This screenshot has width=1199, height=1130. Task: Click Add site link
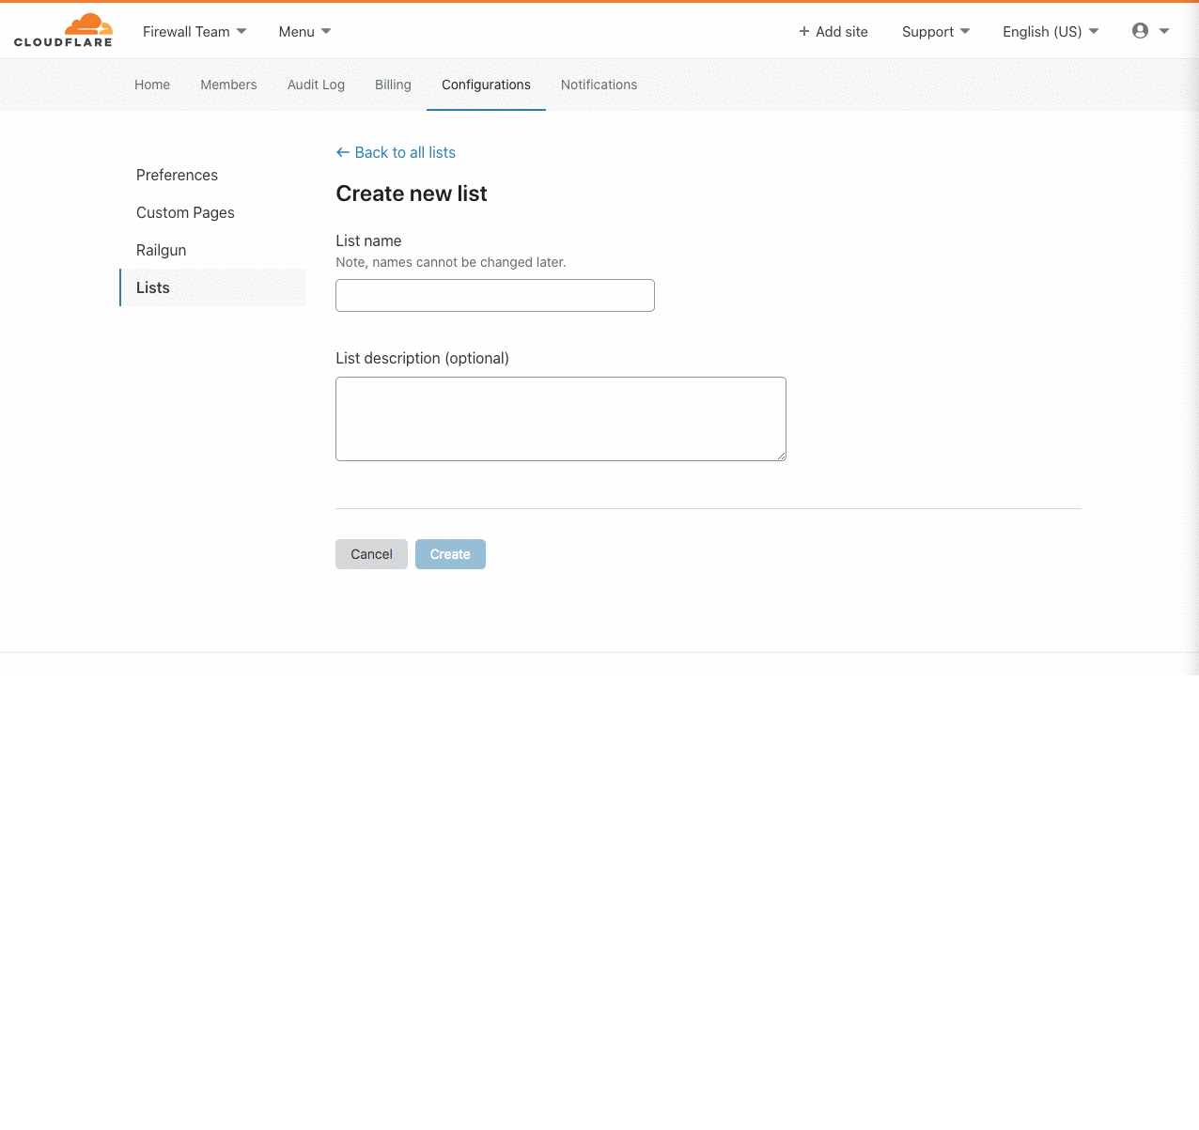[833, 32]
